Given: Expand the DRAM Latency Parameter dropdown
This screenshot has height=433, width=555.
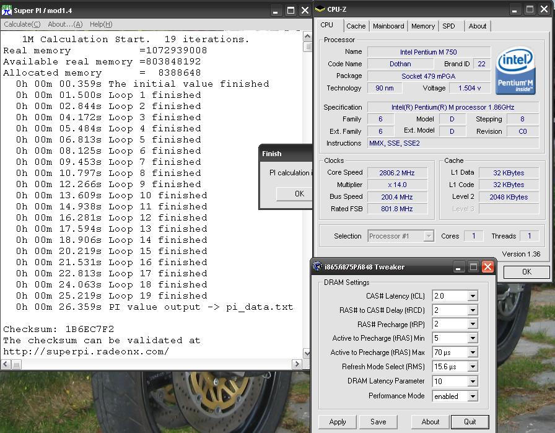Looking at the screenshot, I should tap(473, 382).
